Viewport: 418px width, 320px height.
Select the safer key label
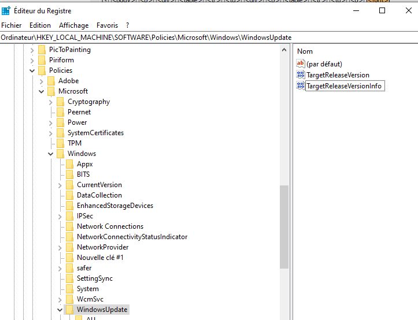click(x=84, y=268)
